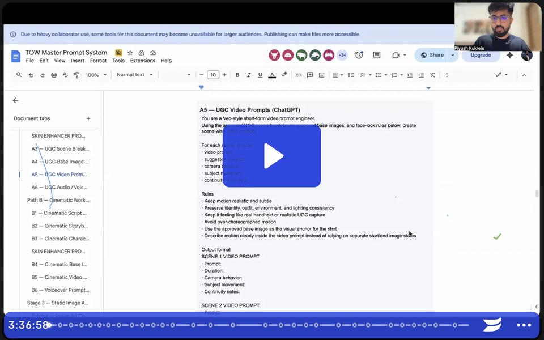Run spelling and grammar check
This screenshot has height=340, width=544.
click(65, 75)
